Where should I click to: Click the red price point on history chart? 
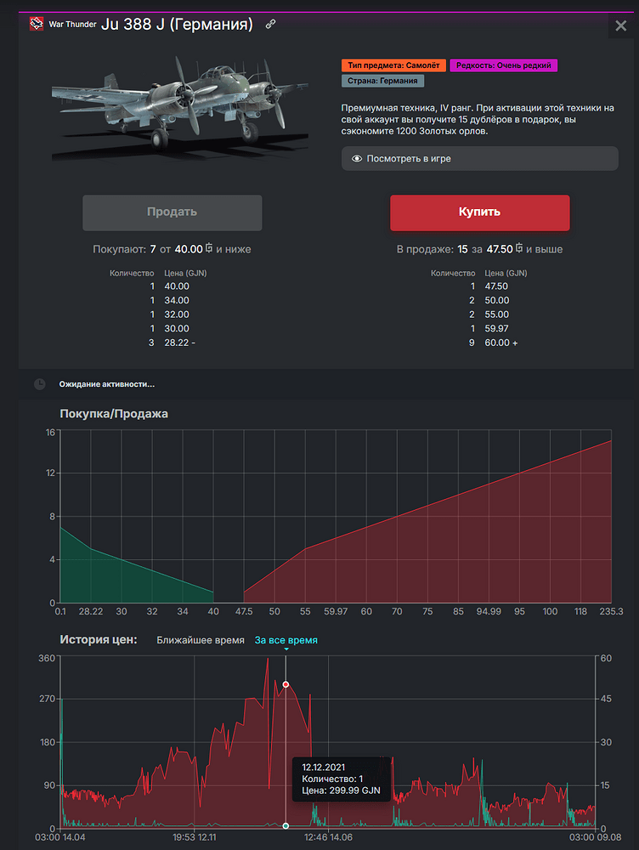tap(286, 684)
